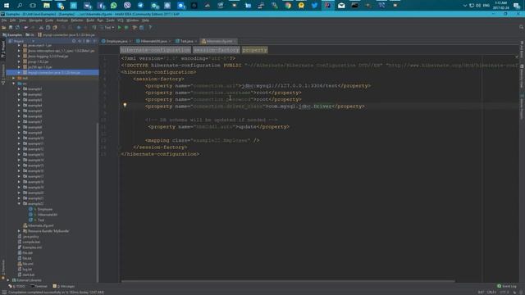The width and height of the screenshot is (525, 295).
Task: Click the property breadcrumb
Action: [x=255, y=50]
